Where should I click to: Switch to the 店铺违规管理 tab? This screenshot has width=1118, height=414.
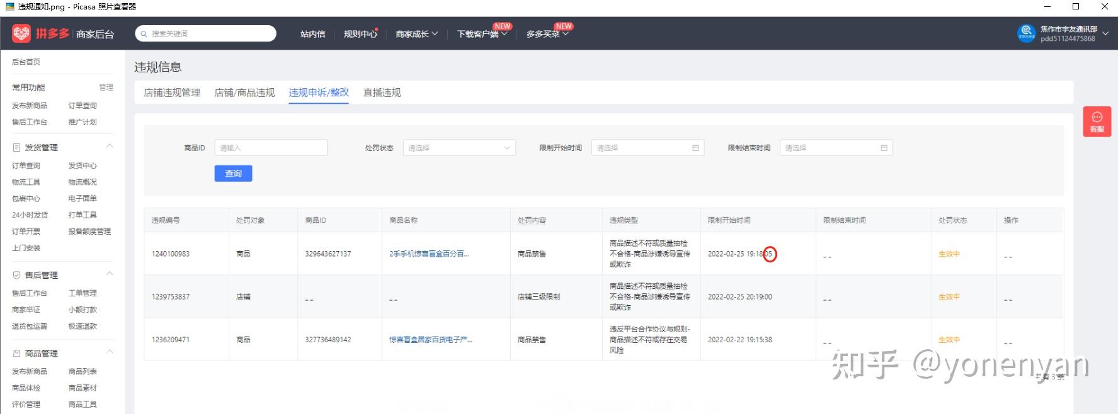click(x=172, y=92)
